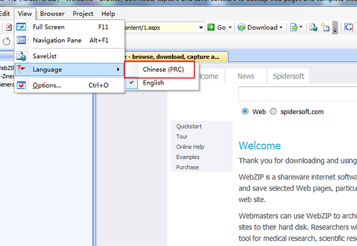Image resolution: width=357 pixels, height=246 pixels.
Task: Open the News tab on page
Action: 246,76
